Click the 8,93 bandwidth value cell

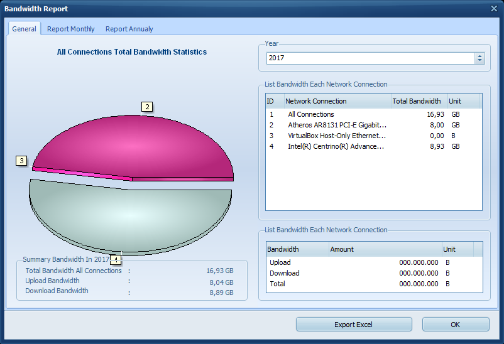[437, 146]
